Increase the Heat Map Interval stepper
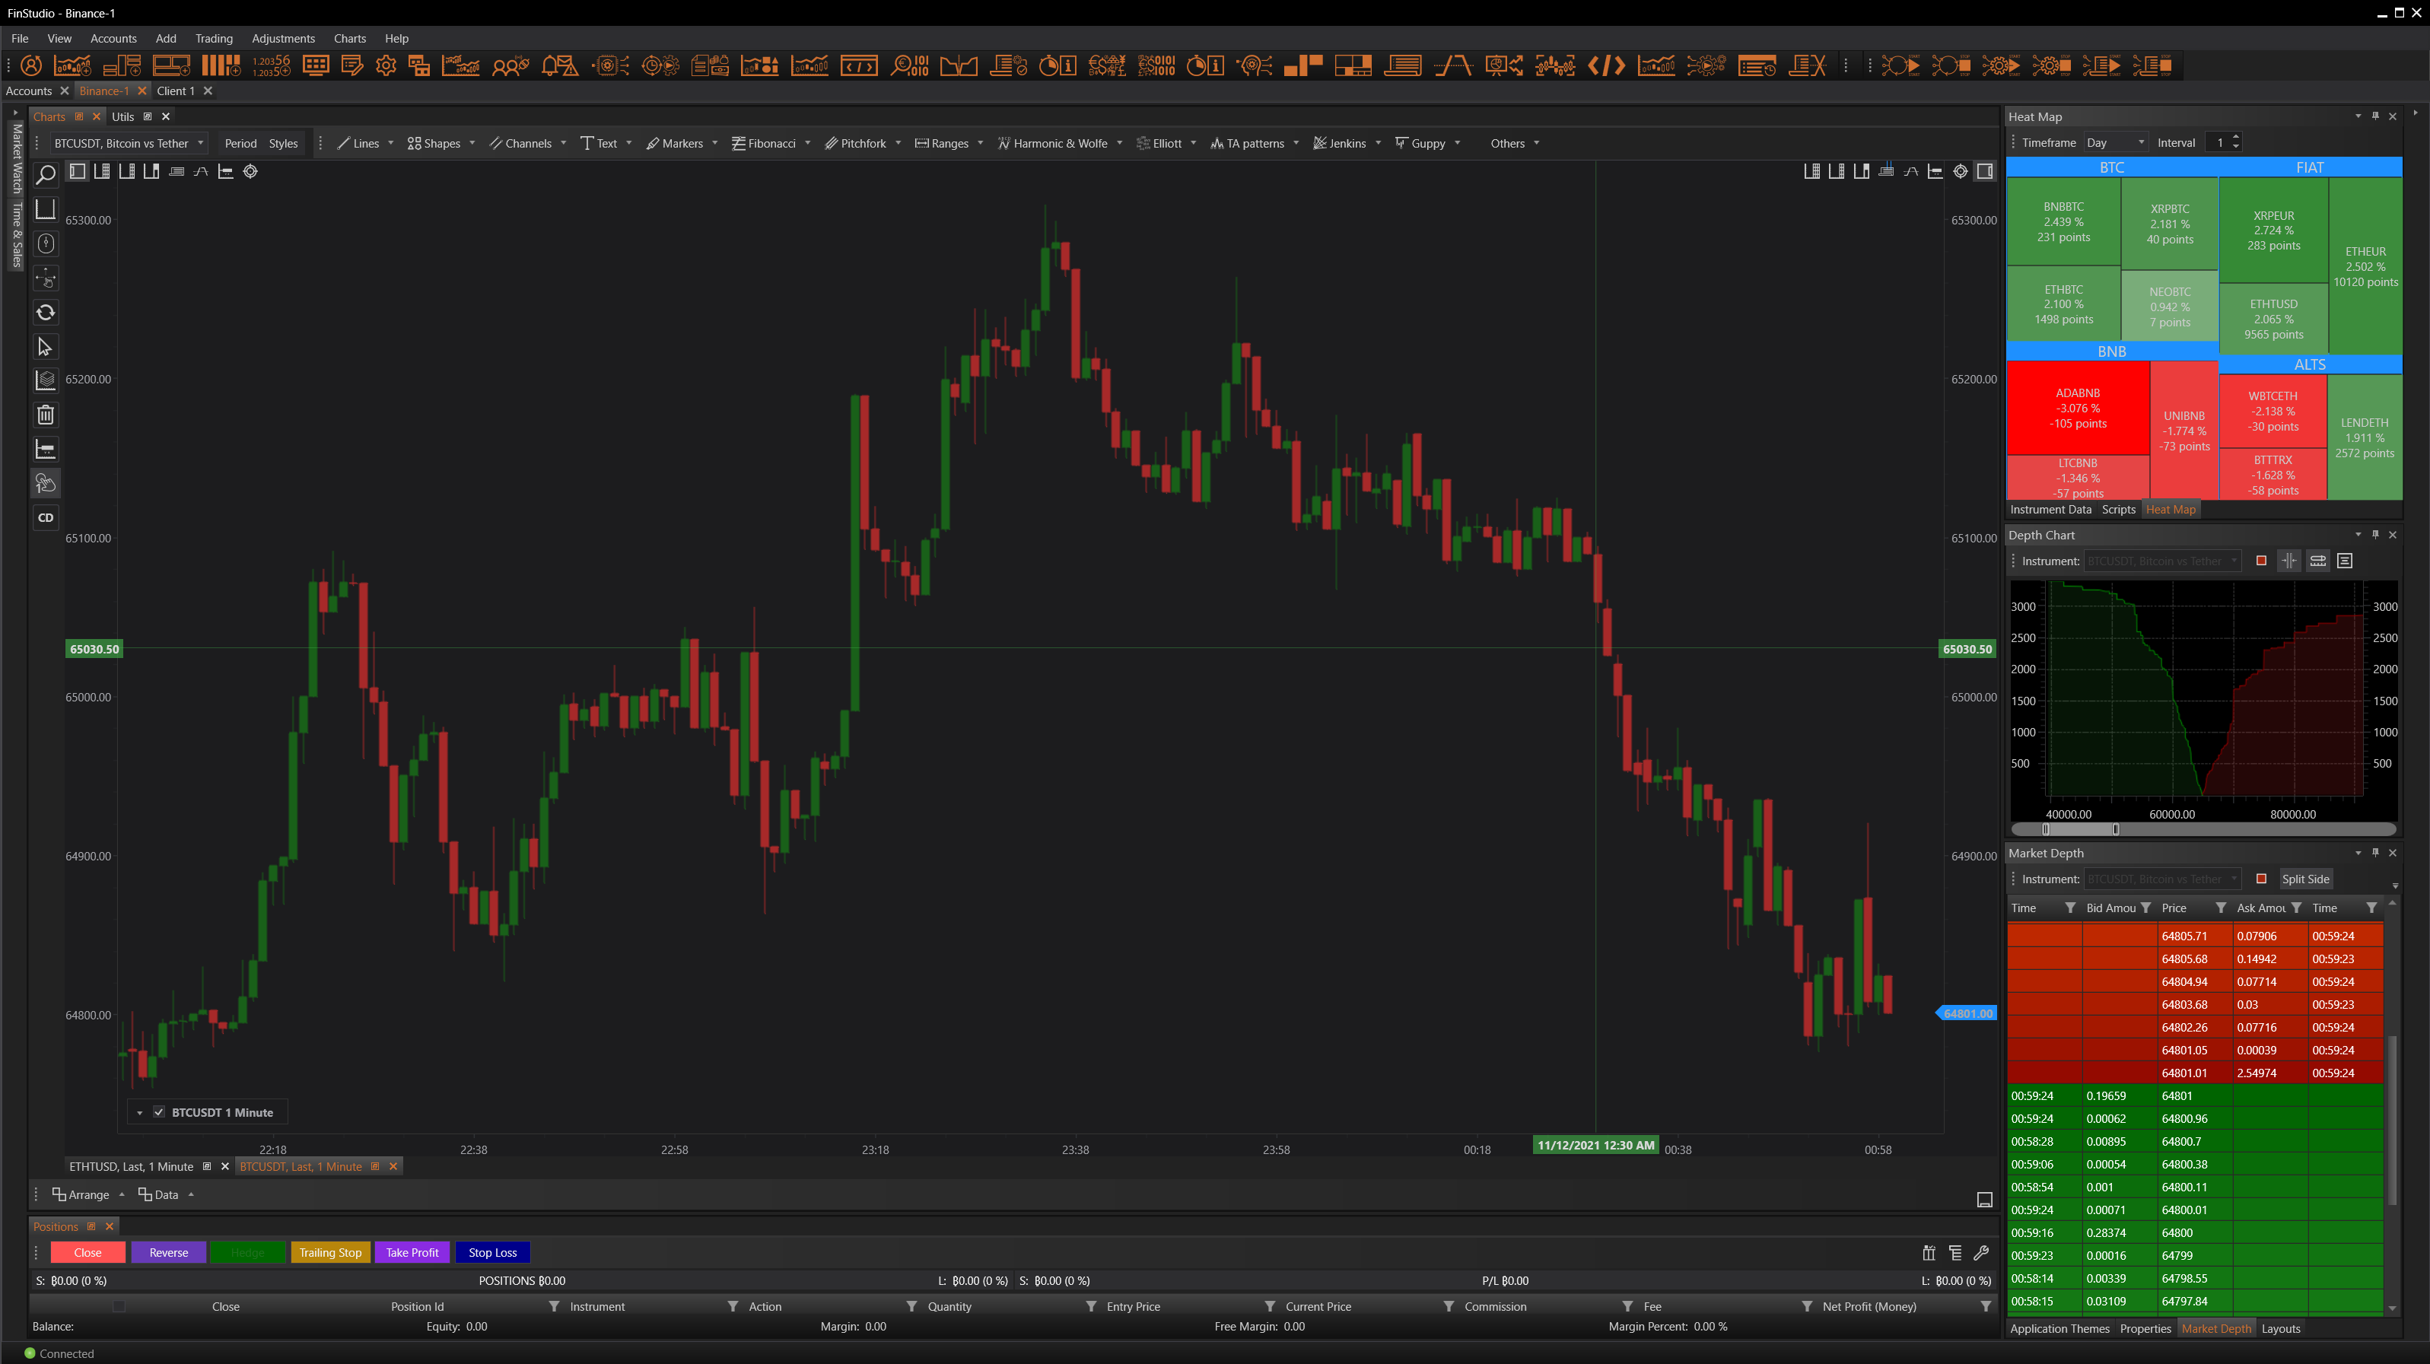 click(x=2236, y=138)
